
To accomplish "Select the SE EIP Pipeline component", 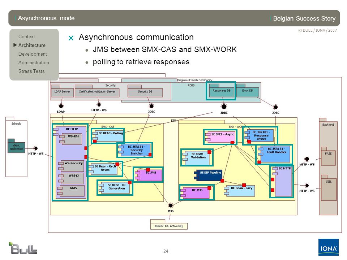I will pos(208,175).
